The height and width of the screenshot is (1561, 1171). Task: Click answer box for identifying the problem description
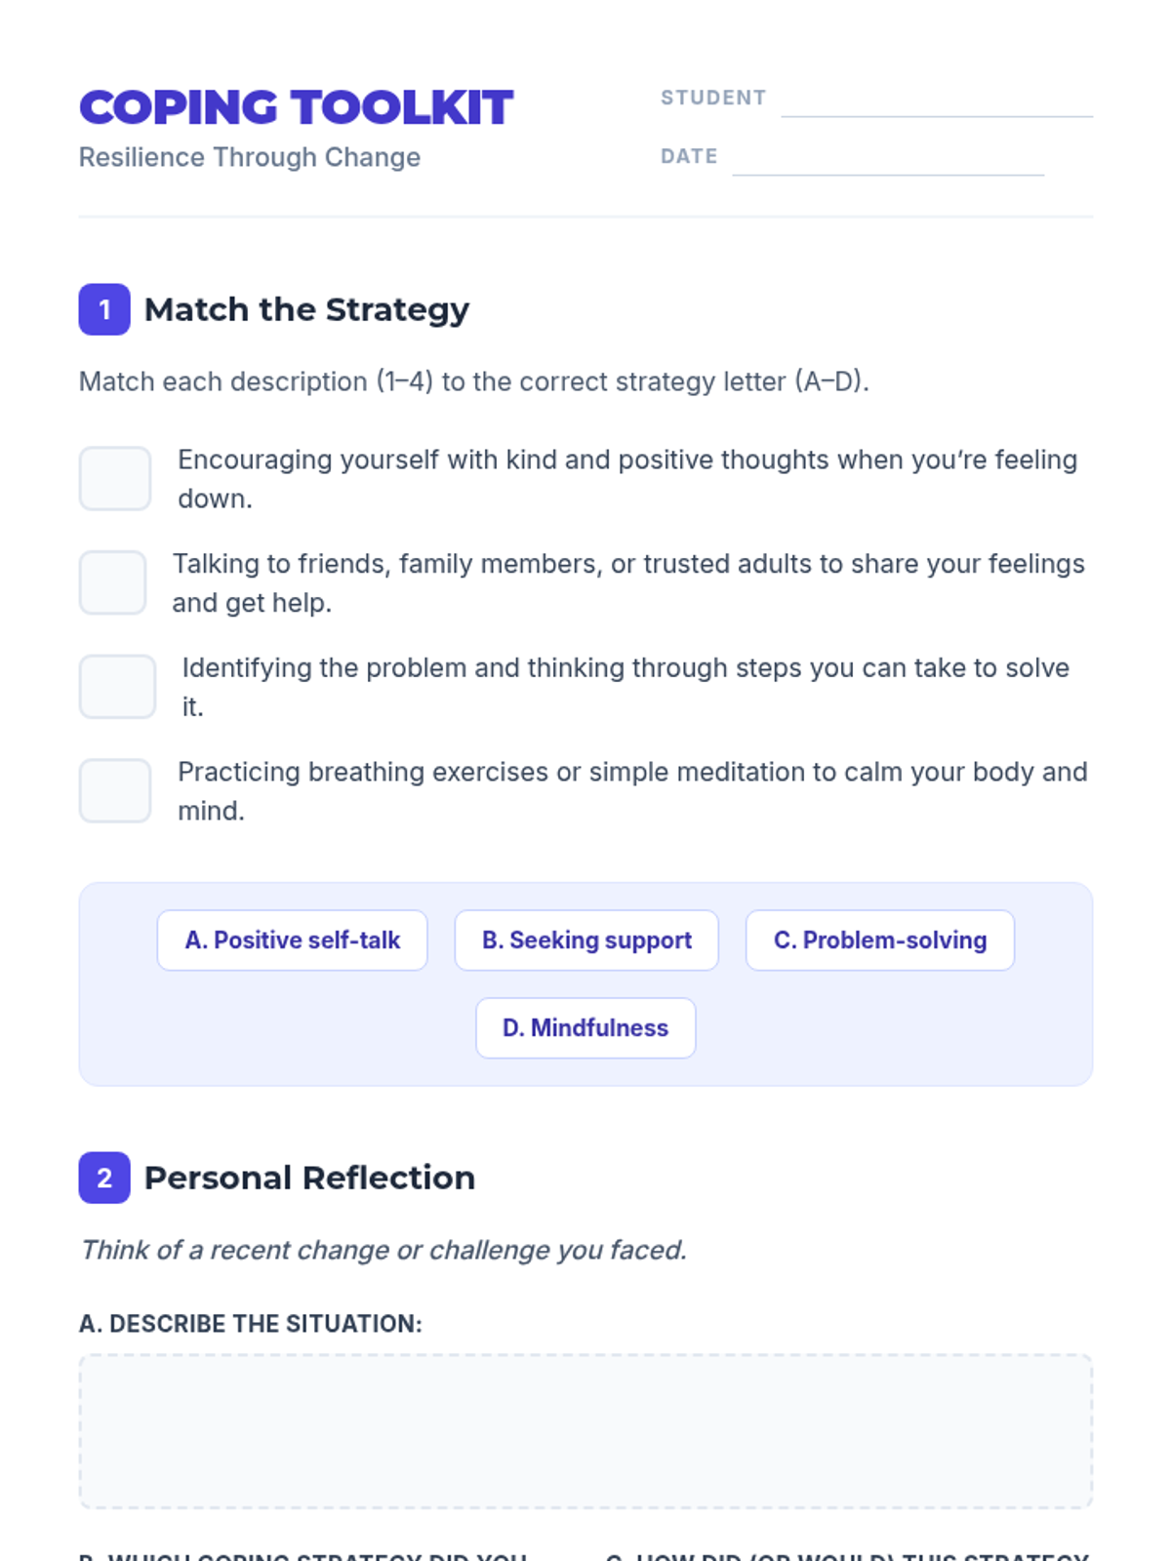[x=117, y=687]
